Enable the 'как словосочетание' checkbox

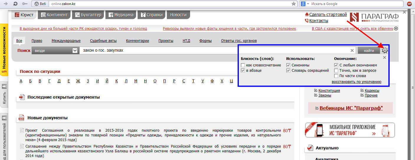243,65
